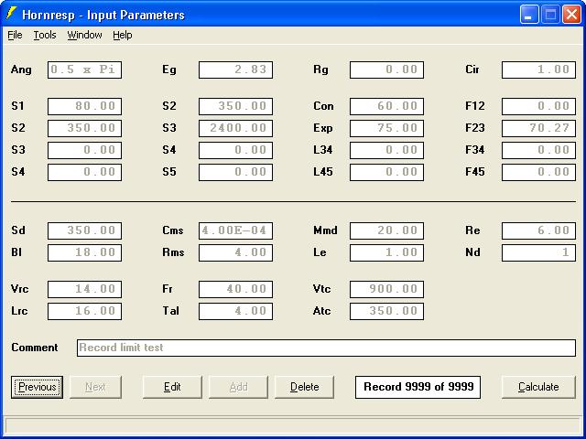Click the Eg field with 2.83
This screenshot has width=586, height=439.
click(x=236, y=70)
